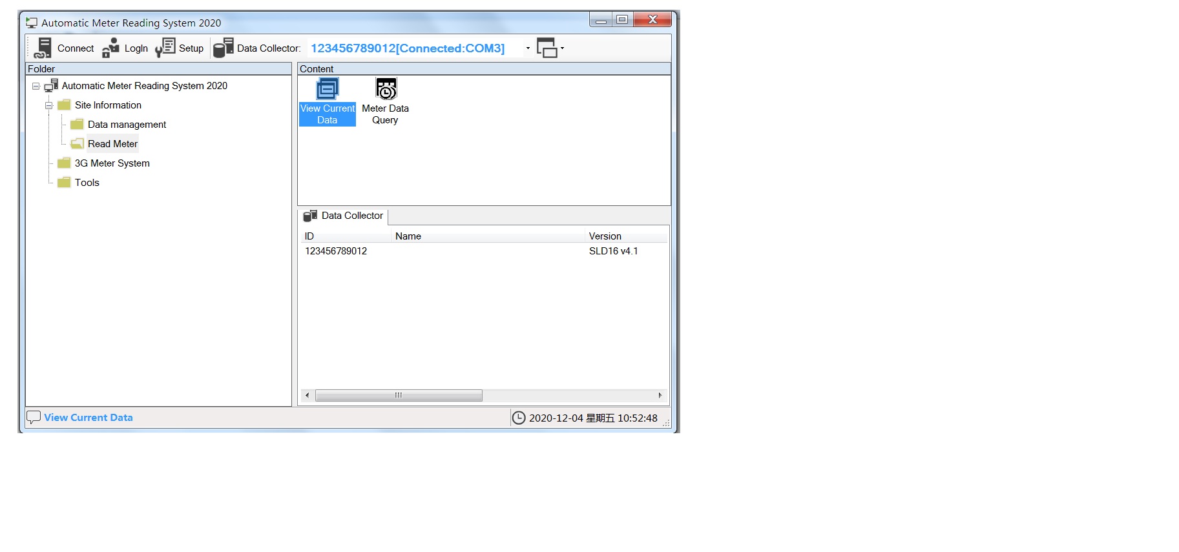The width and height of the screenshot is (1179, 552).
Task: Select the 3G Meter System folder
Action: 112,163
